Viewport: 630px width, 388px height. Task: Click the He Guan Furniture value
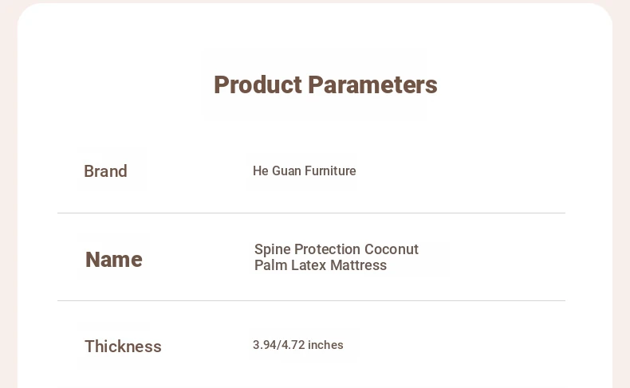click(x=304, y=171)
